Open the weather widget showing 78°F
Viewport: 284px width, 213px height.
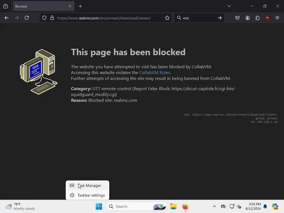point(20,206)
